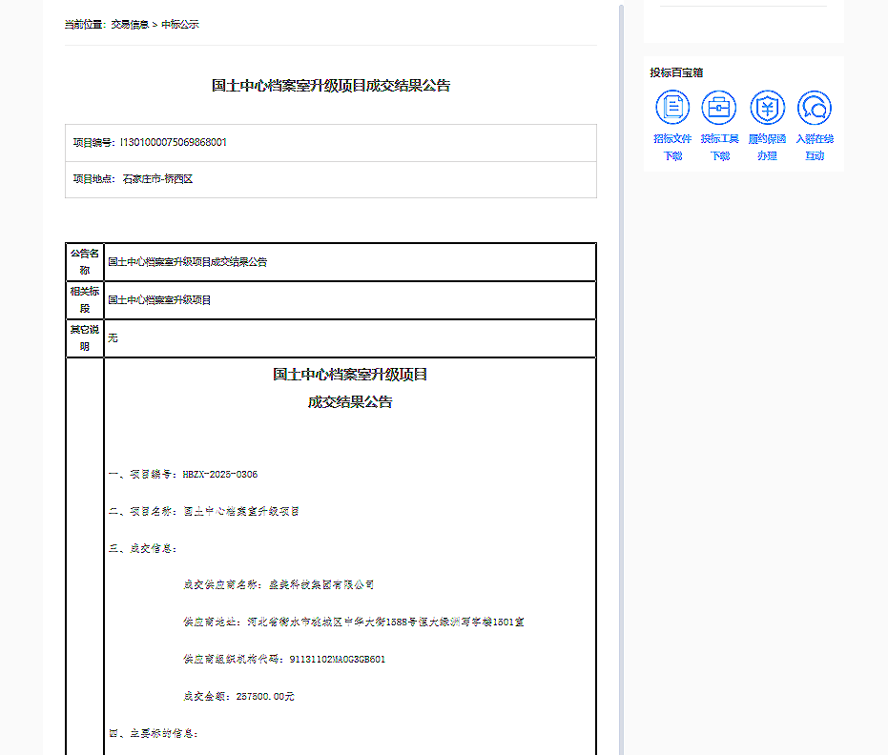Open the 入群在线互动 chat bubble icon
The image size is (888, 755).
[x=815, y=108]
